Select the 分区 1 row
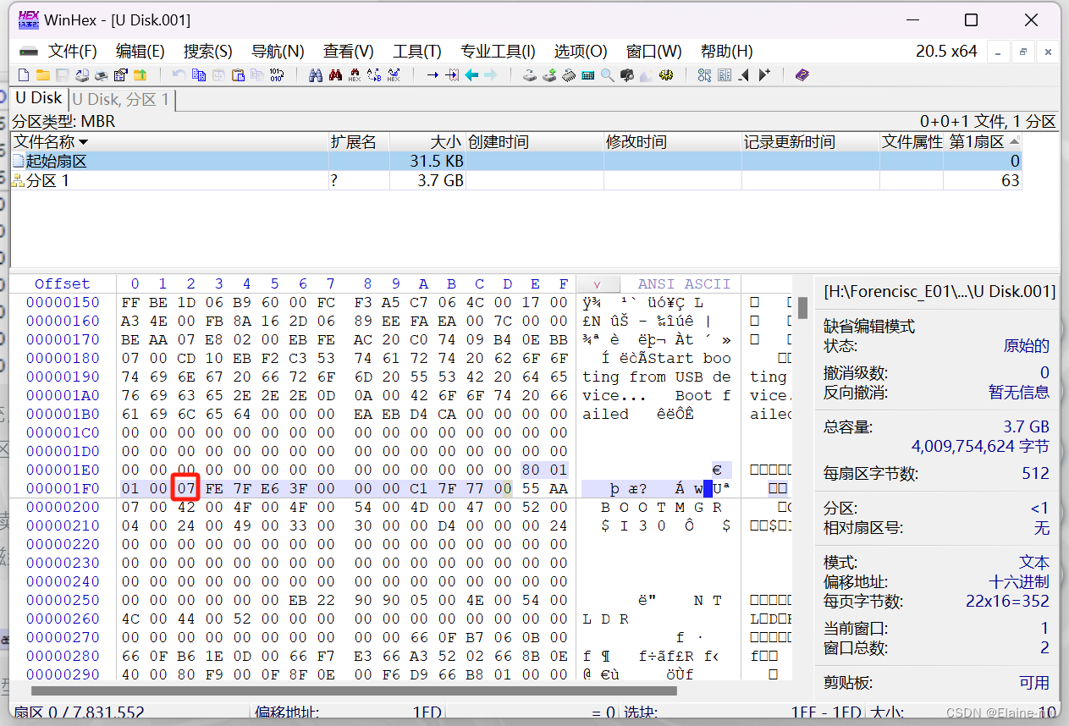 (516, 180)
